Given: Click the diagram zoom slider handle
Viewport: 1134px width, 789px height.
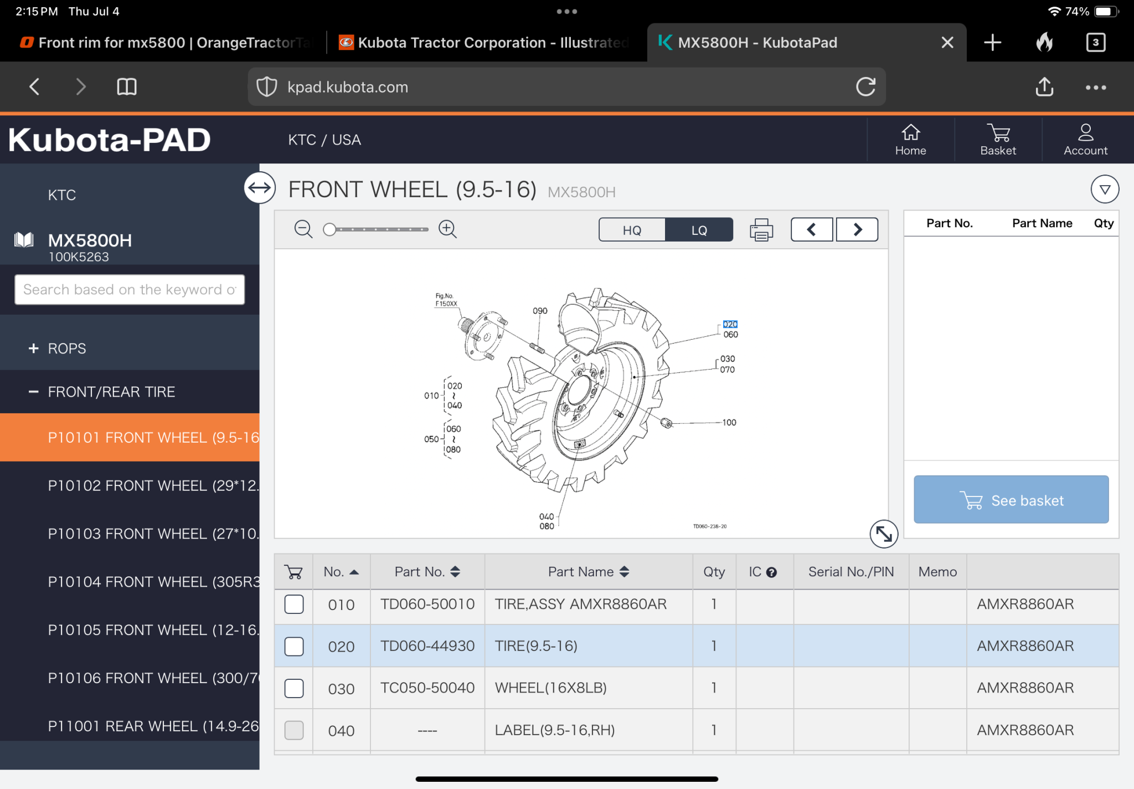Looking at the screenshot, I should (329, 229).
